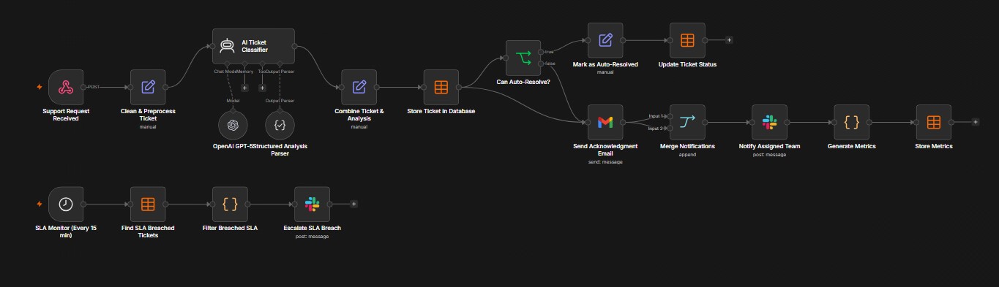Click the 'Store Ticket in Database' label text
This screenshot has height=287, width=999.
tap(441, 111)
